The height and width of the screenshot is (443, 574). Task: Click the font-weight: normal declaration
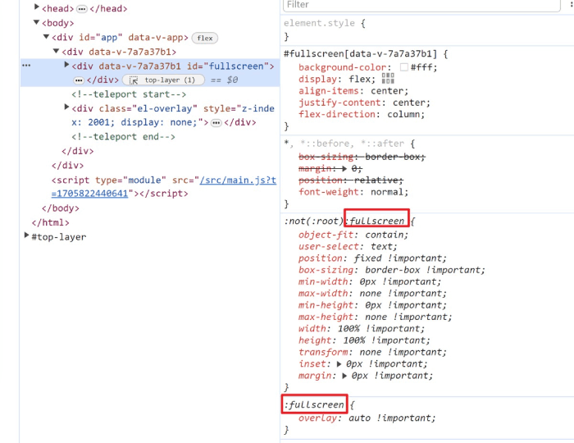353,192
